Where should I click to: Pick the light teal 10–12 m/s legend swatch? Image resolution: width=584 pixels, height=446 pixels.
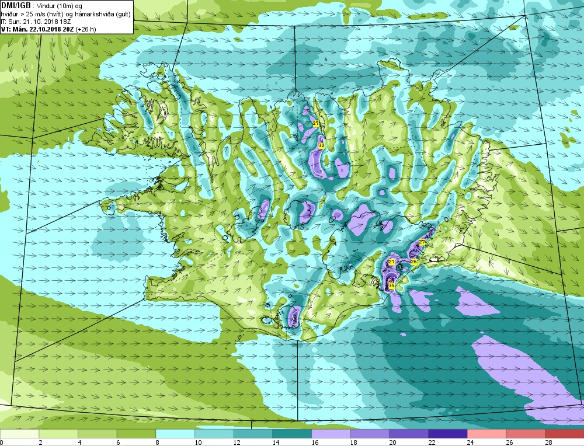coord(214,434)
